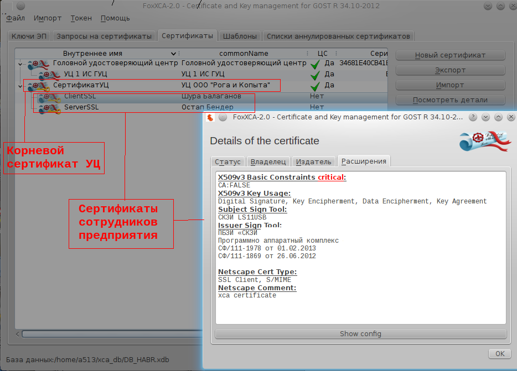Switch to Статус tab in details dialog

(228, 161)
